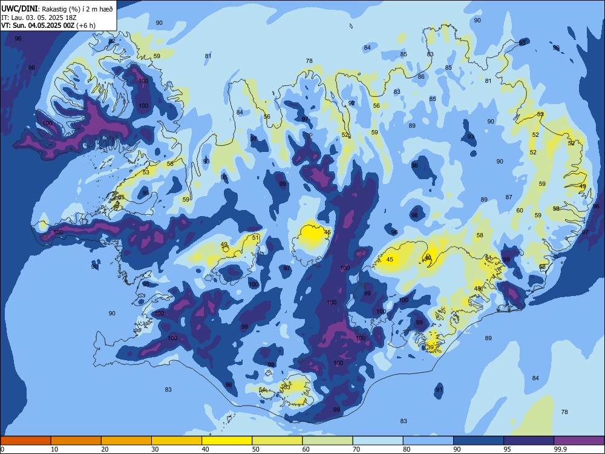
Task: Click the legend tick label '99.9'
Action: click(x=560, y=449)
